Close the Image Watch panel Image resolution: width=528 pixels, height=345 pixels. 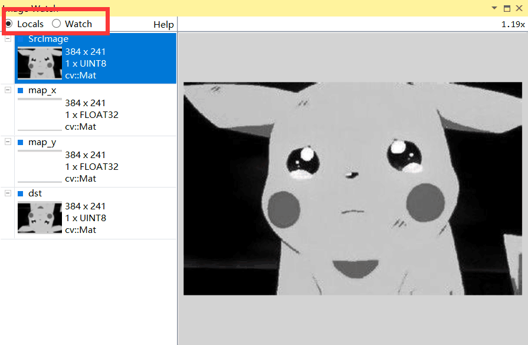[519, 8]
